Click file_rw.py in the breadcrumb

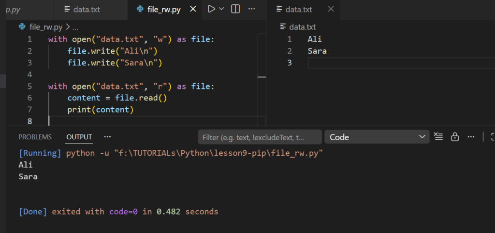tap(46, 27)
